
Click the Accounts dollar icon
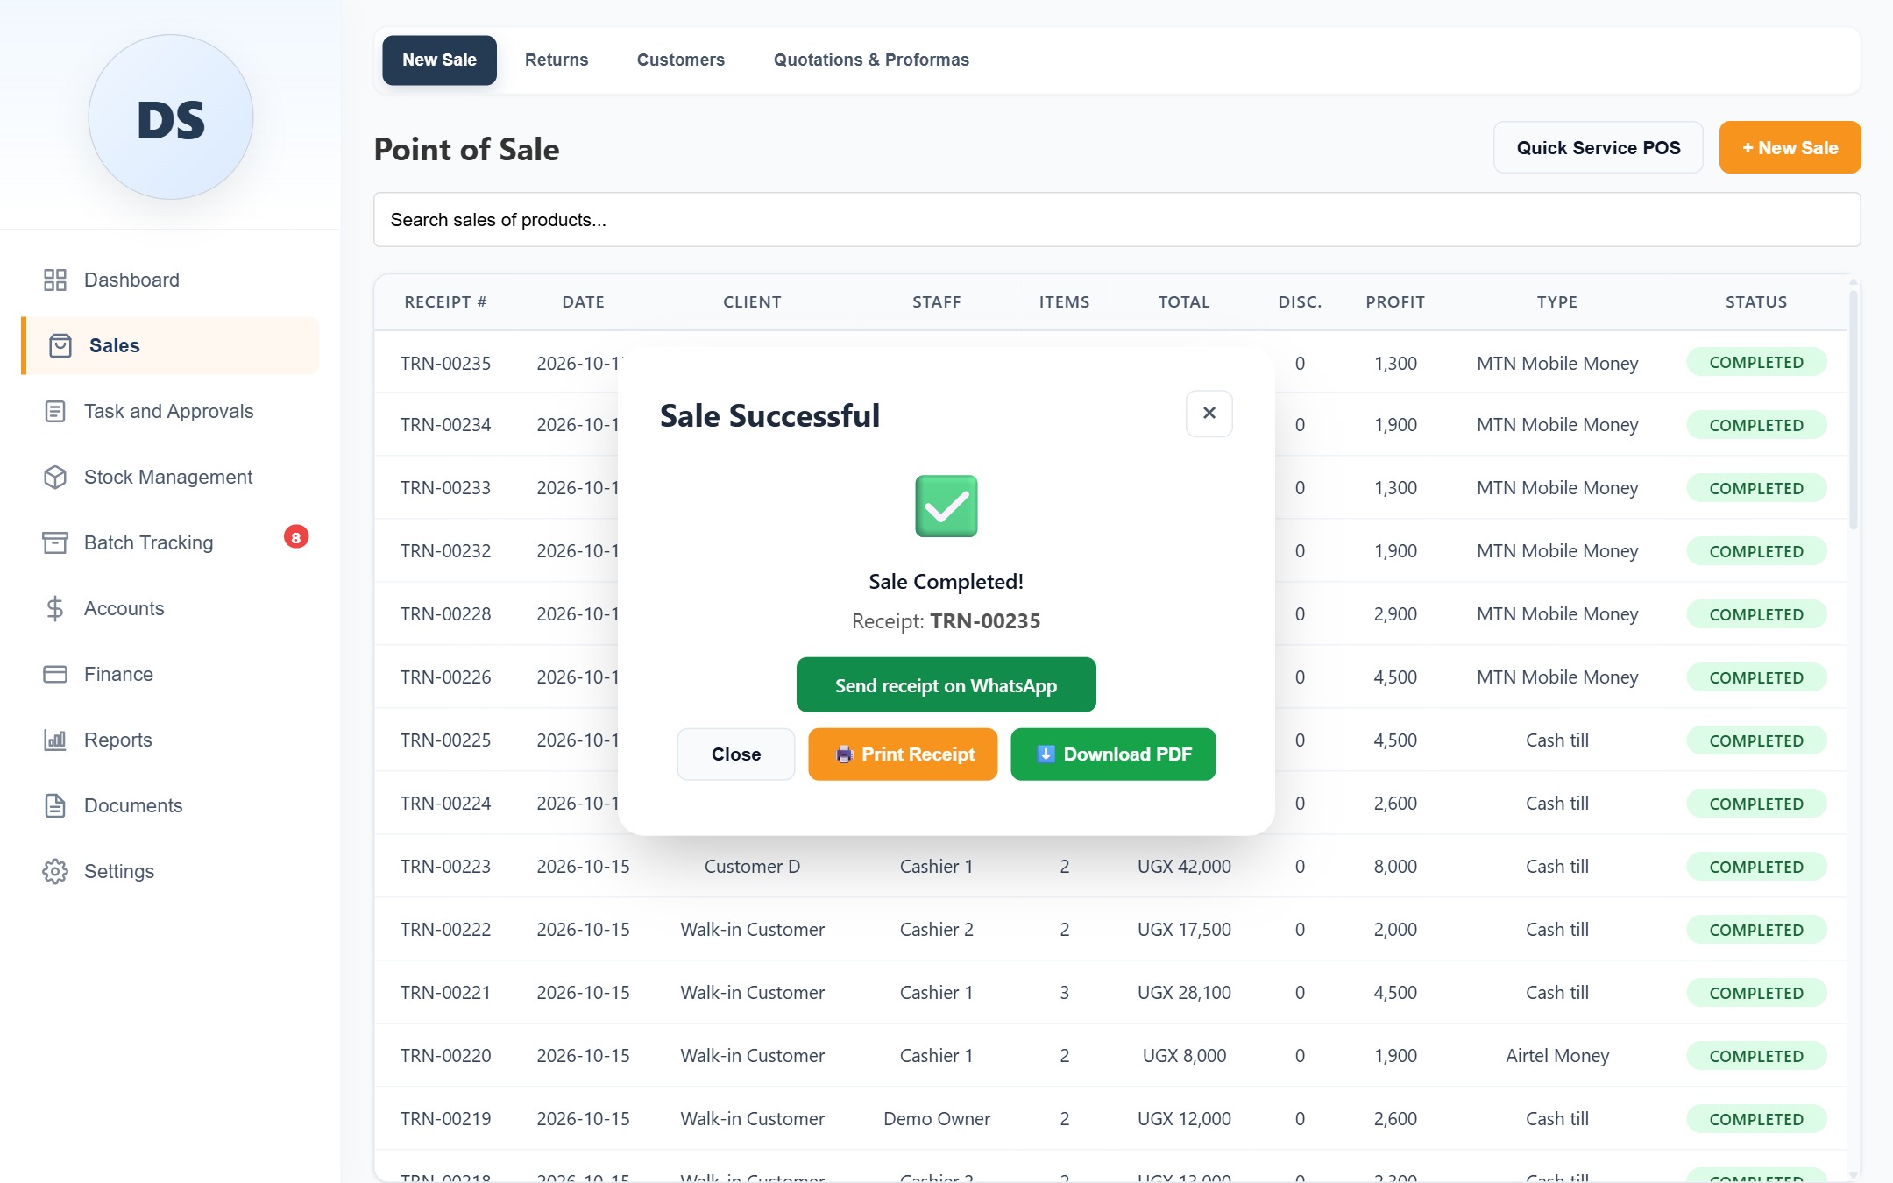pyautogui.click(x=55, y=608)
